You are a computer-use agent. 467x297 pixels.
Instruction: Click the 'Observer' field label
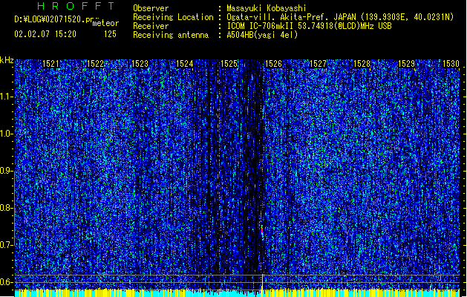[151, 8]
